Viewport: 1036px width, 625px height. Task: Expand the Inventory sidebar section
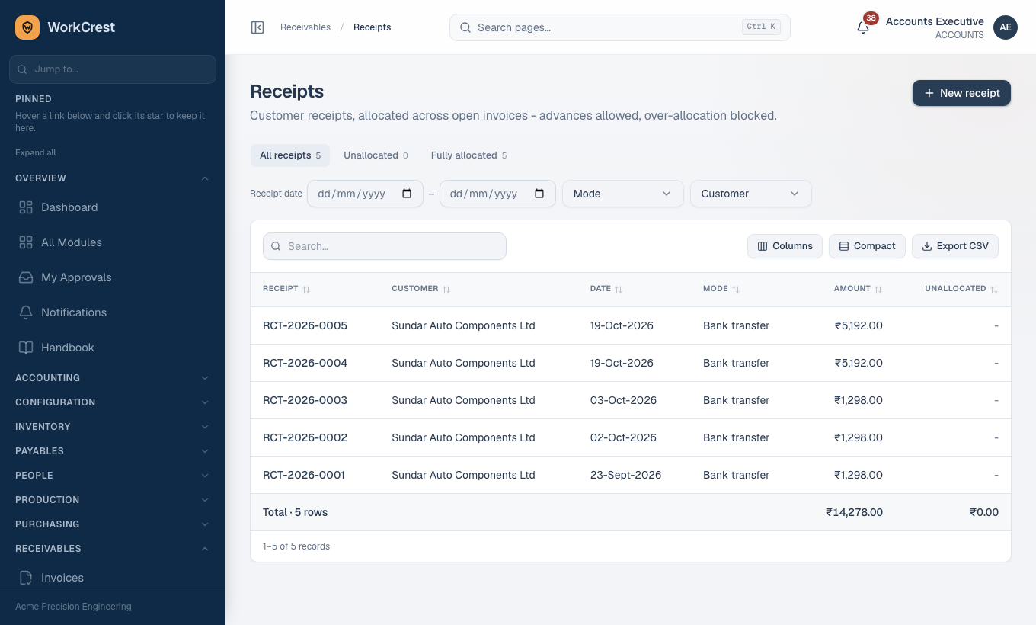(x=113, y=427)
